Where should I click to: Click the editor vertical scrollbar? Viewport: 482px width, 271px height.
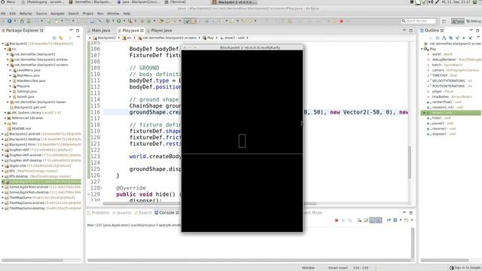coord(409,162)
